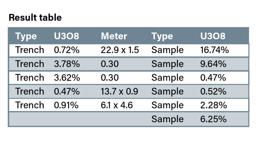Select the Sample cell beside 6.25%
256x144 pixels.
point(167,119)
